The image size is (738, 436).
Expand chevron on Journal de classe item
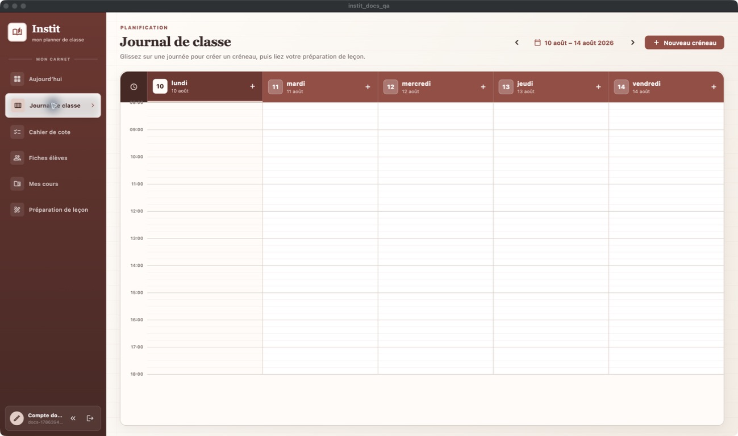click(x=93, y=106)
